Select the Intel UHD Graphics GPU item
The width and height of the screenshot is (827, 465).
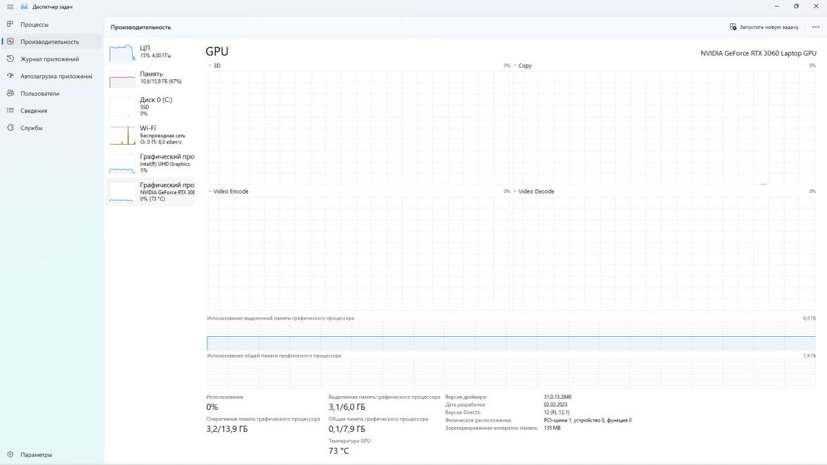[x=151, y=163]
